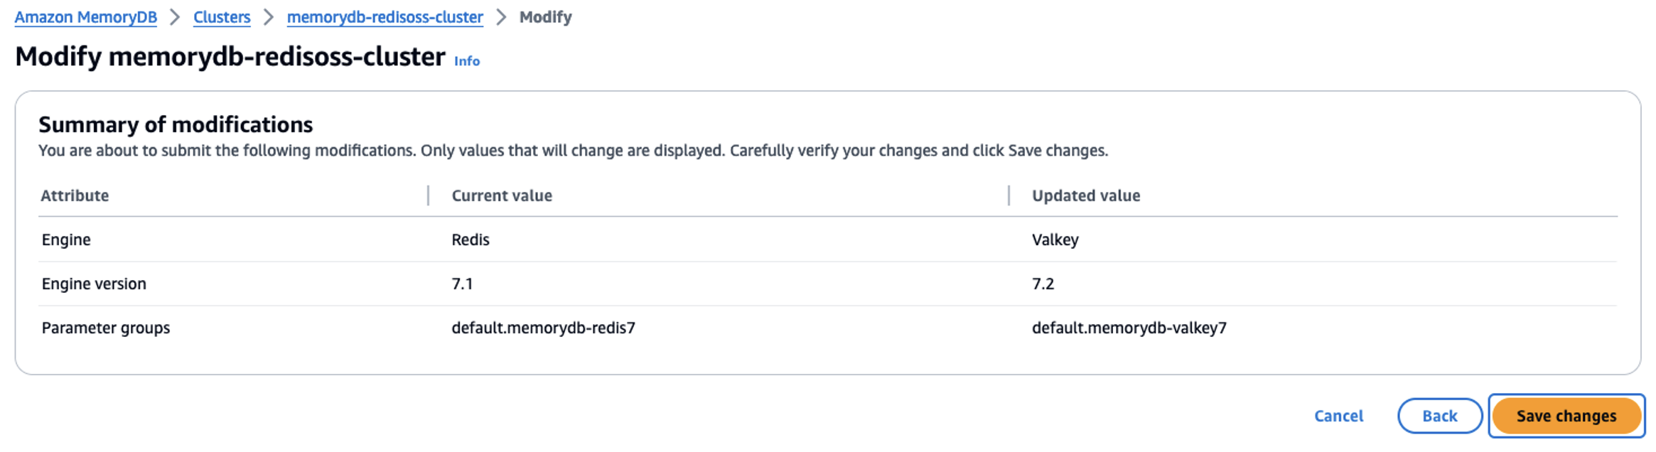Go to the Clusters breadcrumb link
The height and width of the screenshot is (452, 1656).
pos(222,17)
